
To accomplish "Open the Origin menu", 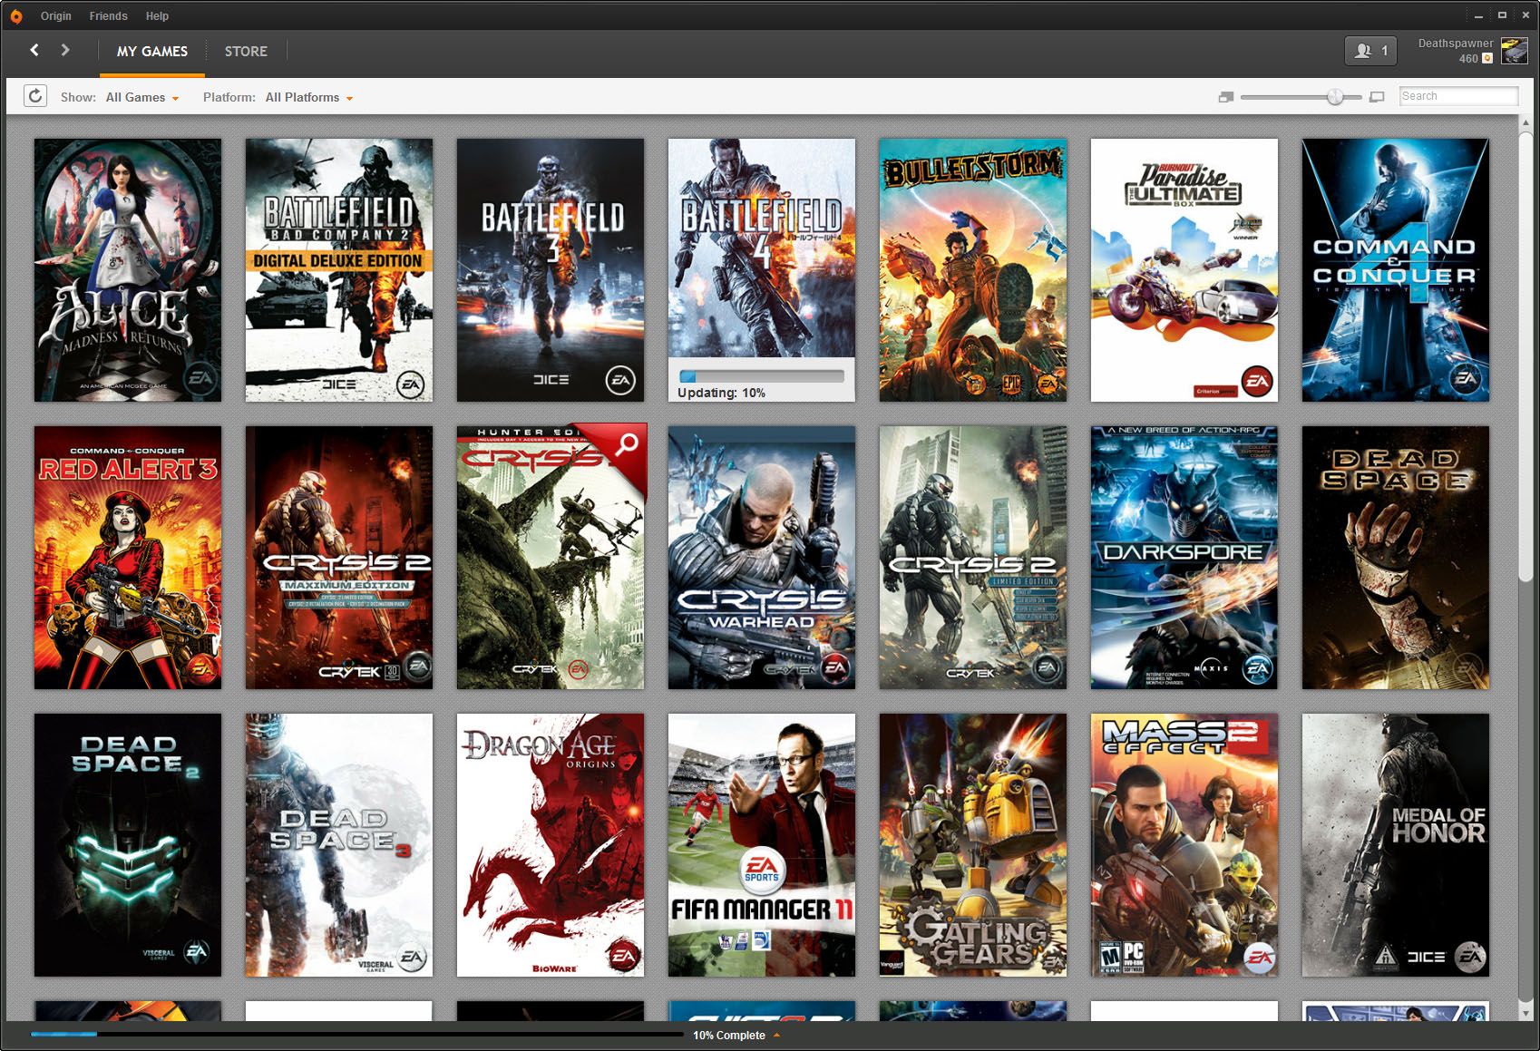I will coord(56,15).
